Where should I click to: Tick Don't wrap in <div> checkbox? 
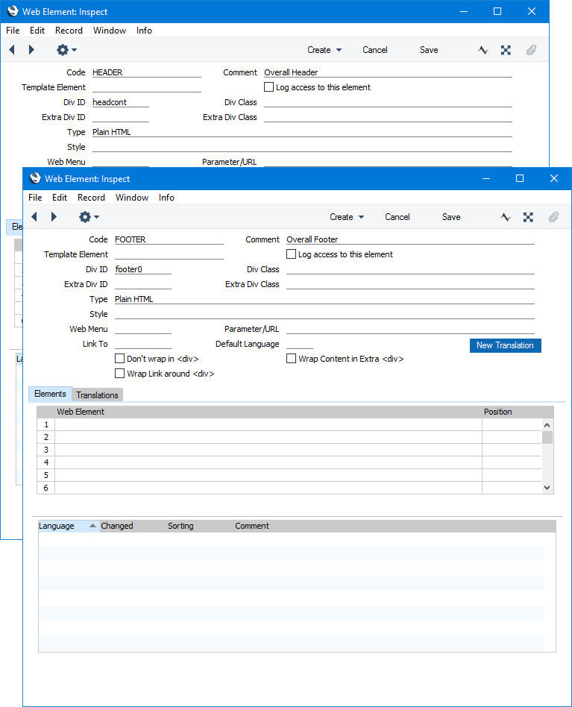(x=119, y=359)
